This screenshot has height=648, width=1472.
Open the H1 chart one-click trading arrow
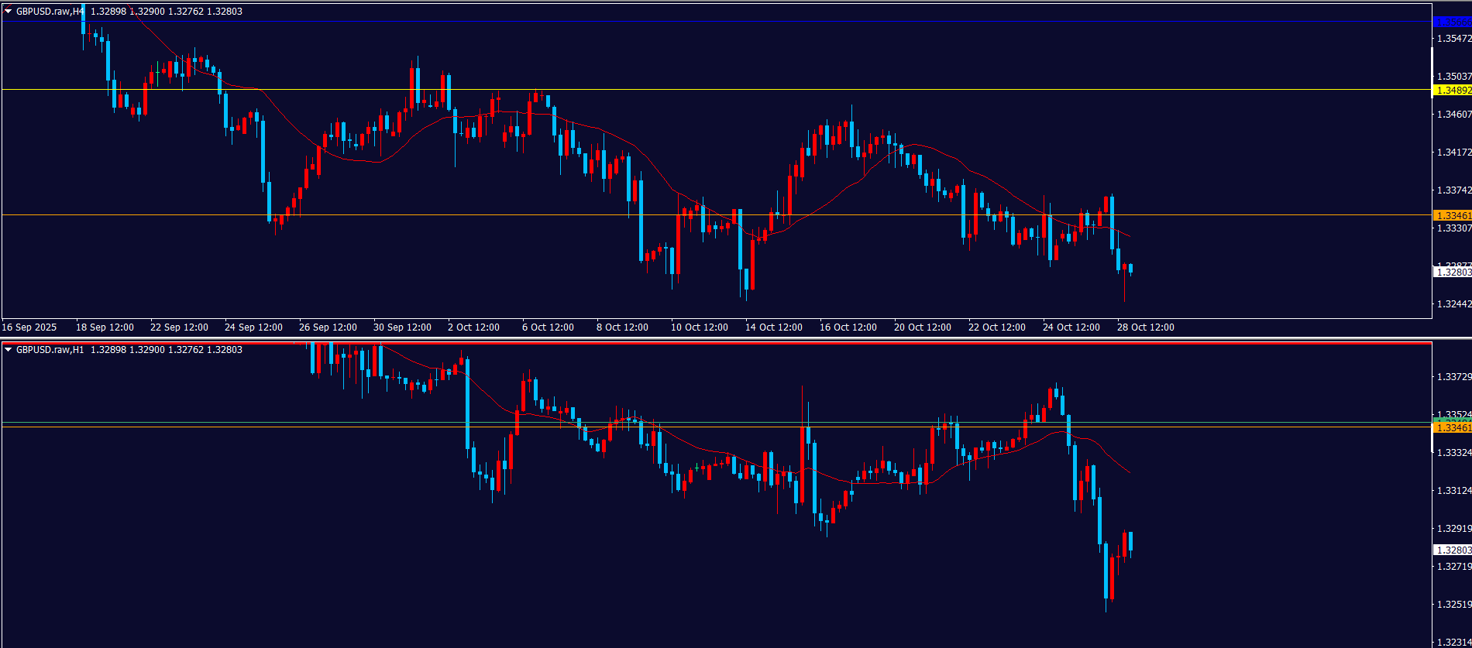(x=9, y=350)
